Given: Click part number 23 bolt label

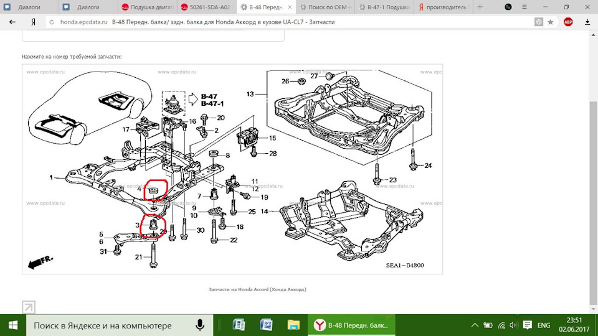Looking at the screenshot, I should coord(393,180).
